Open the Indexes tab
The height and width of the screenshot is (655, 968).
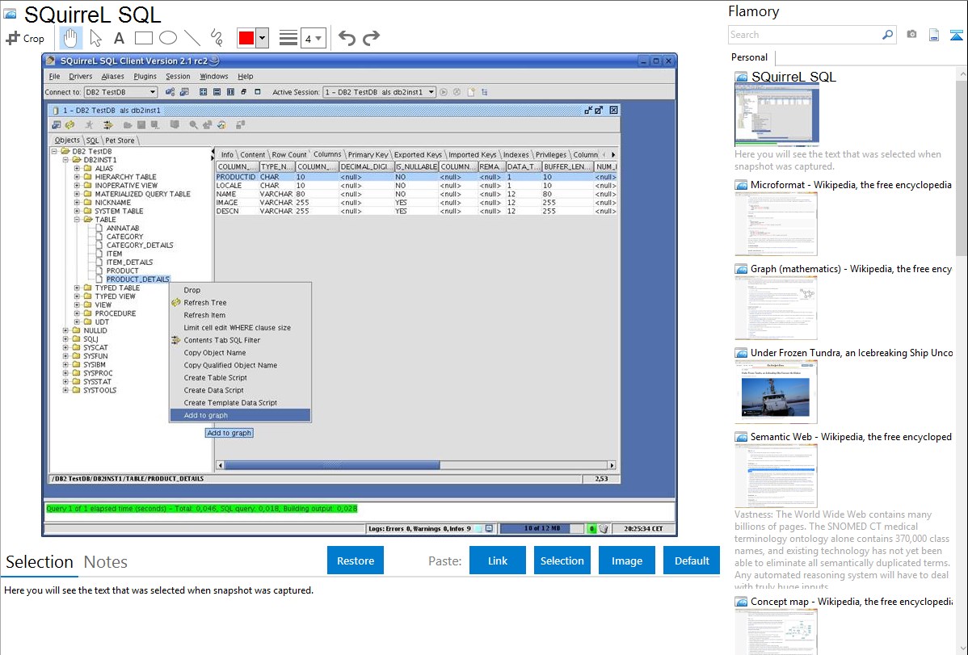coord(516,154)
